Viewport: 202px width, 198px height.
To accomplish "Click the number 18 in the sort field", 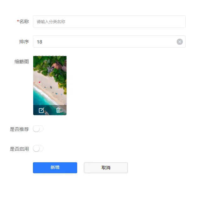I will coord(40,42).
